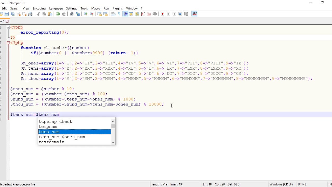Open the ? help menu
The width and height of the screenshot is (332, 187).
142,8
